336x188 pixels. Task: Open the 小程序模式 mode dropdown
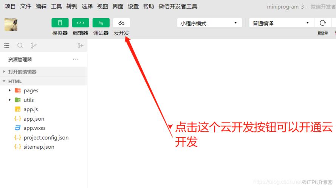[x=209, y=23]
